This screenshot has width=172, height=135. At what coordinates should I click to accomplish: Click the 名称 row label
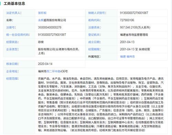(x=10, y=20)
